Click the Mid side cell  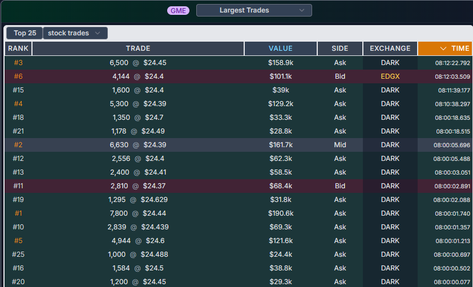click(340, 145)
